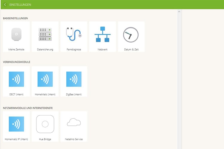
Task: Click the 'Netatmo Service' label
Action: [x=74, y=139]
